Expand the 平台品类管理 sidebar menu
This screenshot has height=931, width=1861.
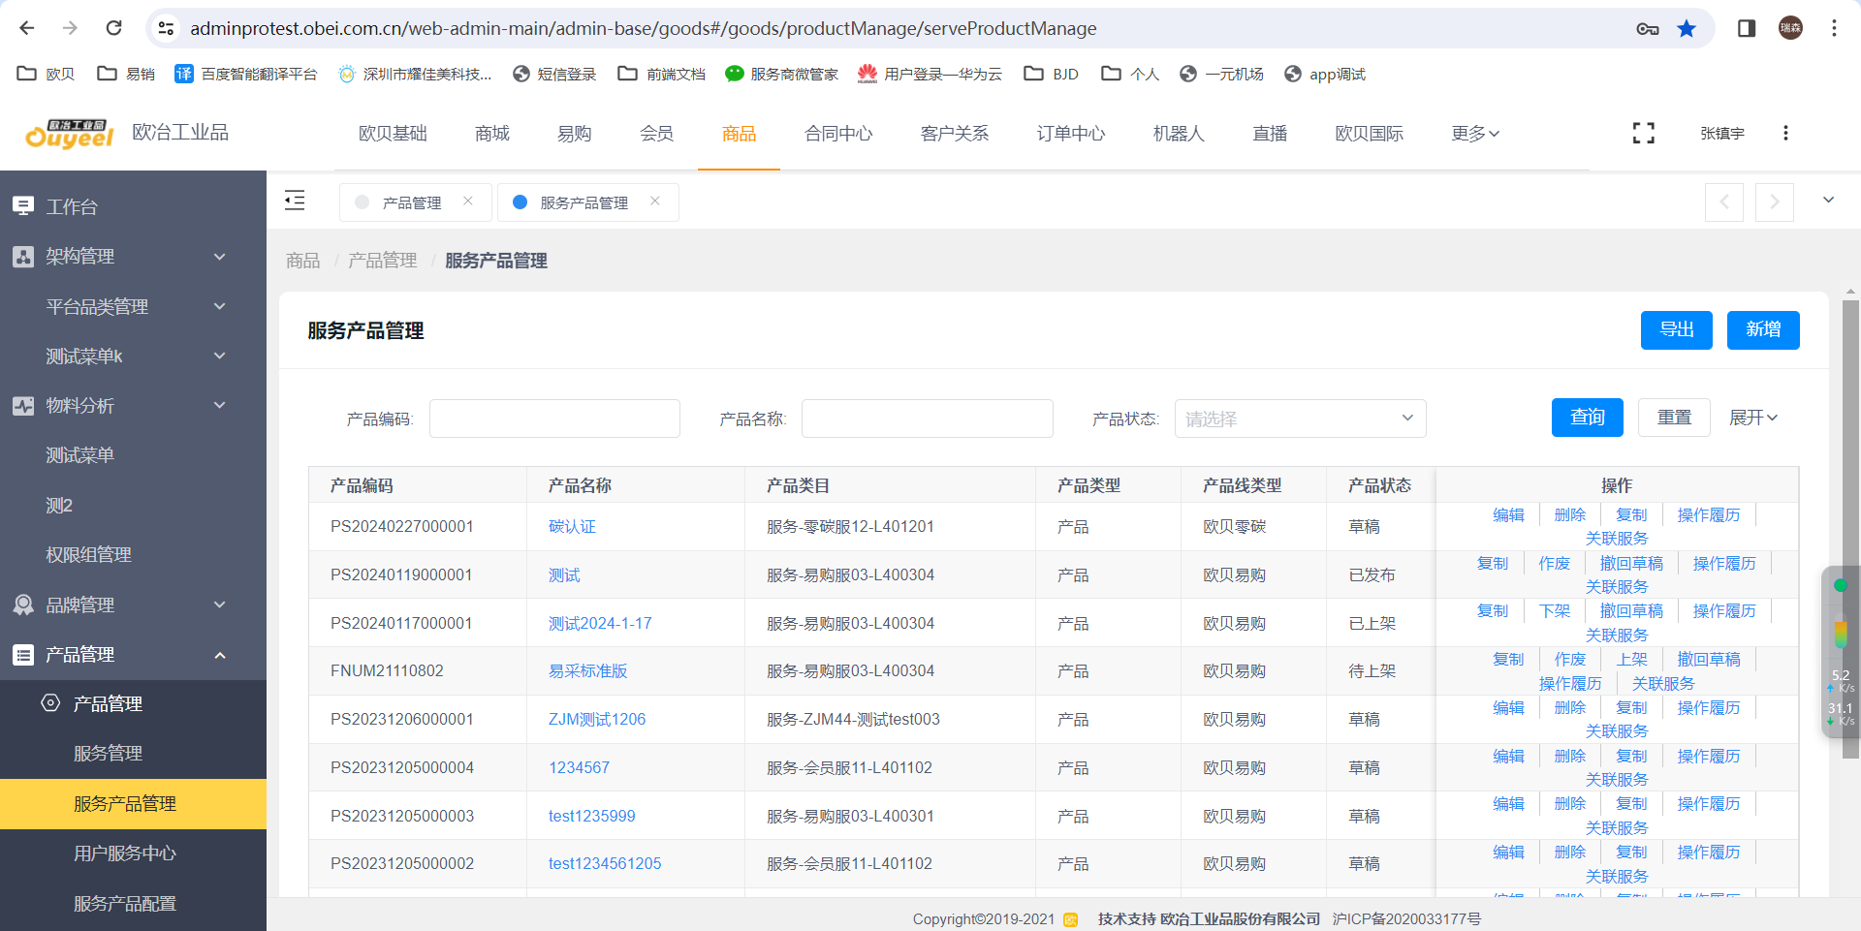click(x=133, y=306)
